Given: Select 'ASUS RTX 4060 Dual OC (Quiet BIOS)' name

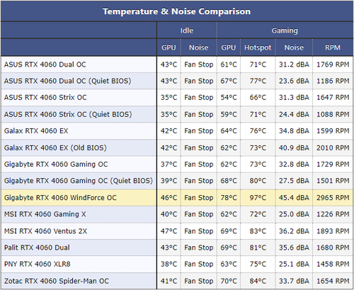Looking at the screenshot, I should [67, 81].
